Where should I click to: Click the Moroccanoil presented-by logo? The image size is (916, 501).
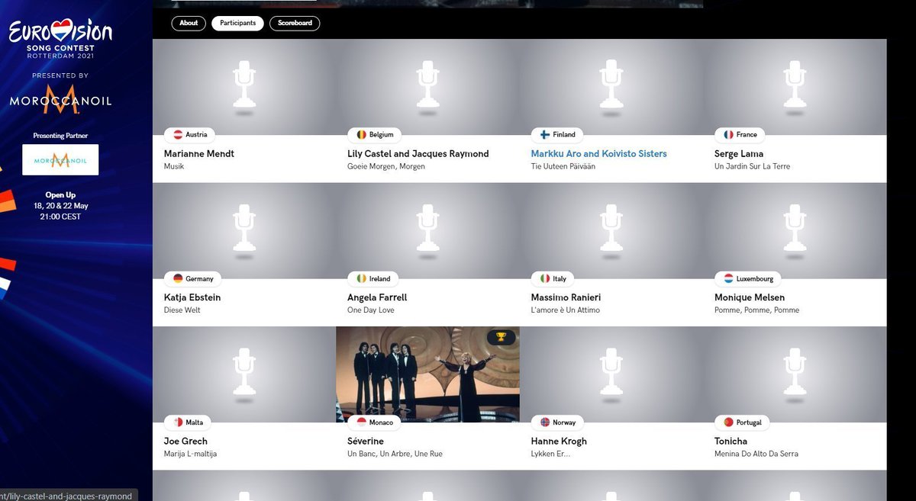click(x=60, y=99)
